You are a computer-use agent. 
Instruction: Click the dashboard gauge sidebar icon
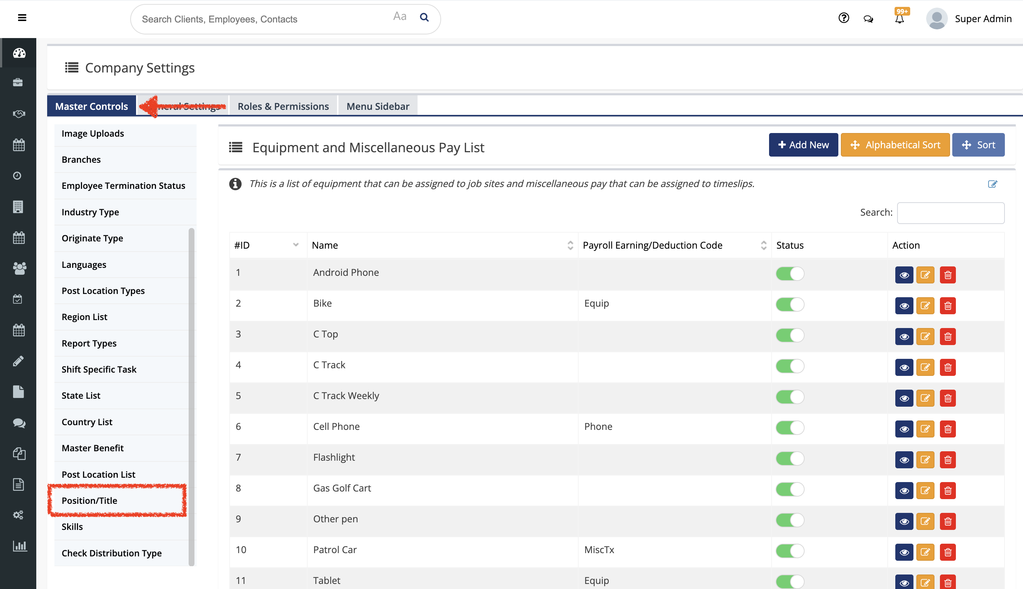point(19,53)
